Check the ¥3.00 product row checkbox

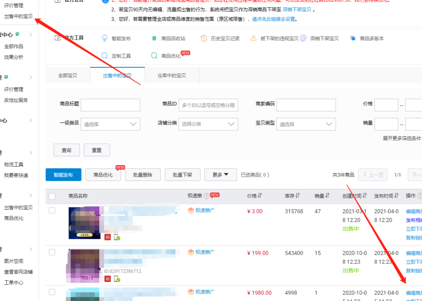click(52, 210)
